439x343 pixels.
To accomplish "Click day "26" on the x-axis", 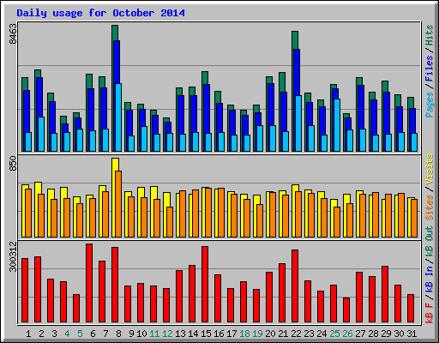I will 347,334.
